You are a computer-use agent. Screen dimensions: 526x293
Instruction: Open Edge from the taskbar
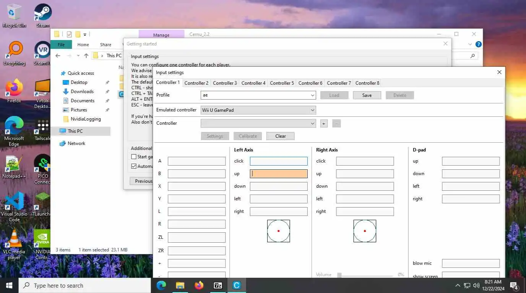point(161,285)
